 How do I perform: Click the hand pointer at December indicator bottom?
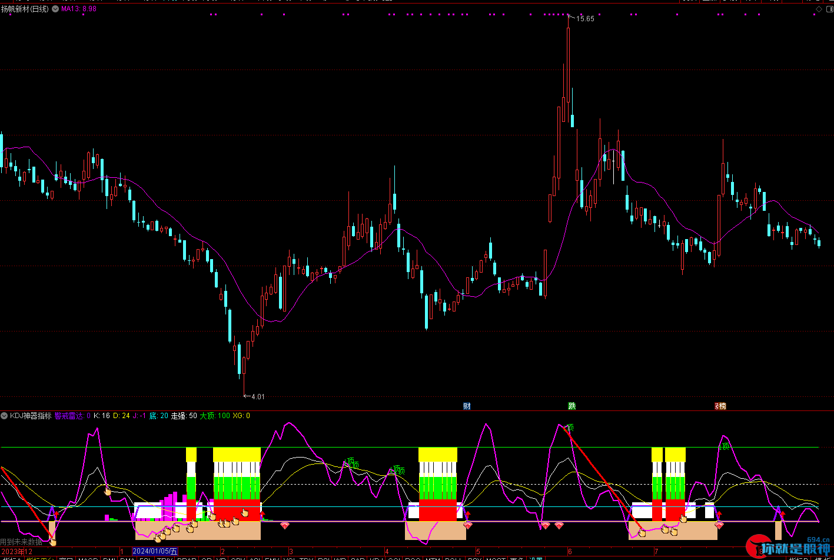point(53,542)
